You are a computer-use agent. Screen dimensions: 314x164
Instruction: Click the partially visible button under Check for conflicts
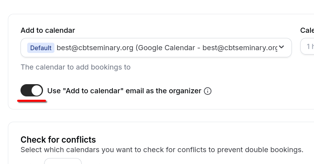(63, 161)
